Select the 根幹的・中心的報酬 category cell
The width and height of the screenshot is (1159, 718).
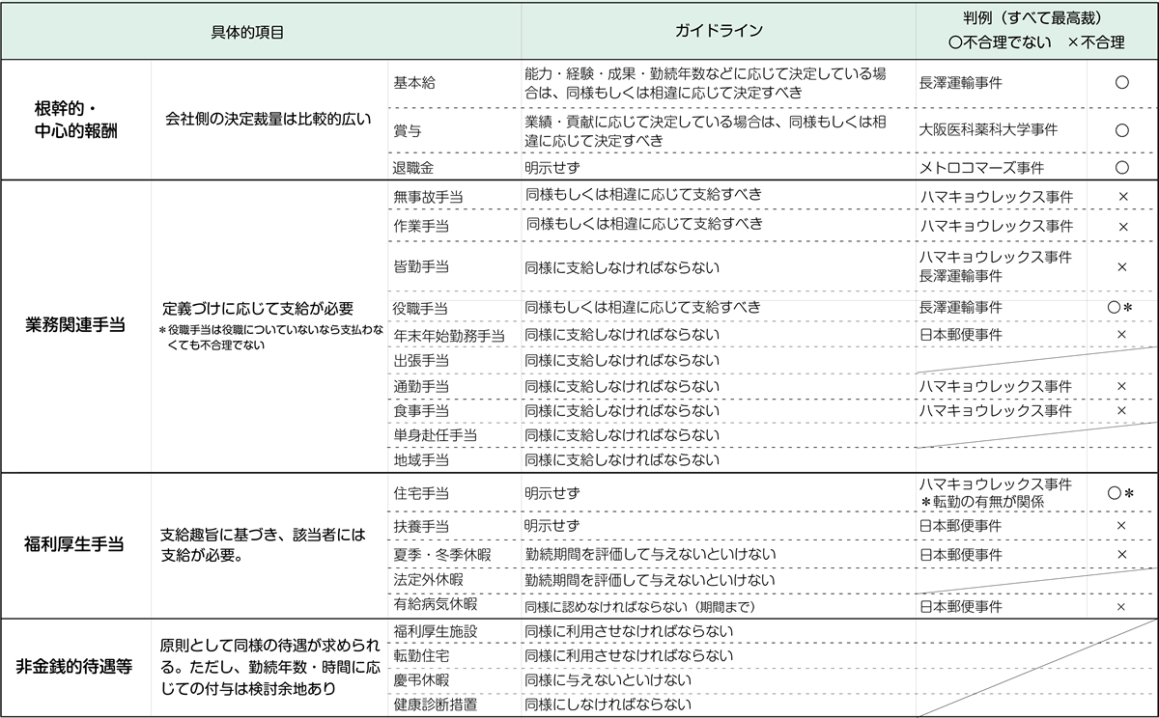pos(76,121)
